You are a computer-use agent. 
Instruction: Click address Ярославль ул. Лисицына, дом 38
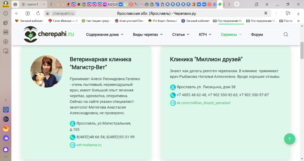[x=206, y=87]
